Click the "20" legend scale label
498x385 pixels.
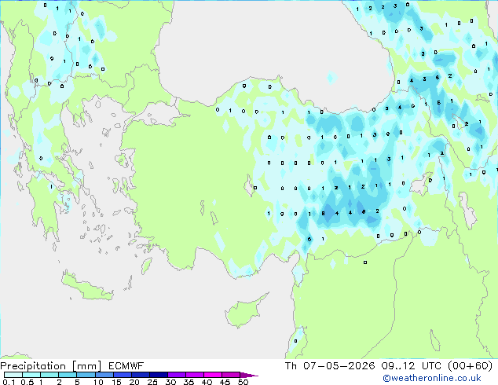(134, 382)
